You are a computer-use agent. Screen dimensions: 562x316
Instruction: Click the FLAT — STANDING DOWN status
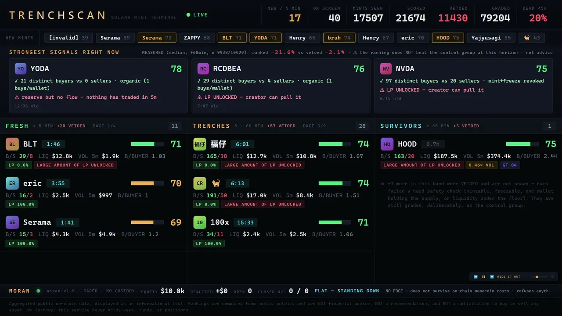(347, 291)
